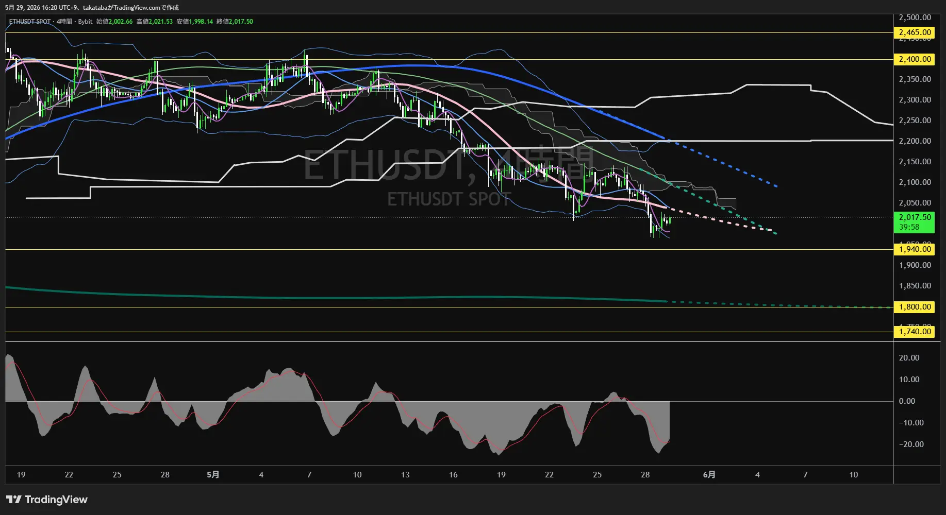Click the 2,050.00 price axis value
Screen dimensions: 946x515
click(915, 203)
